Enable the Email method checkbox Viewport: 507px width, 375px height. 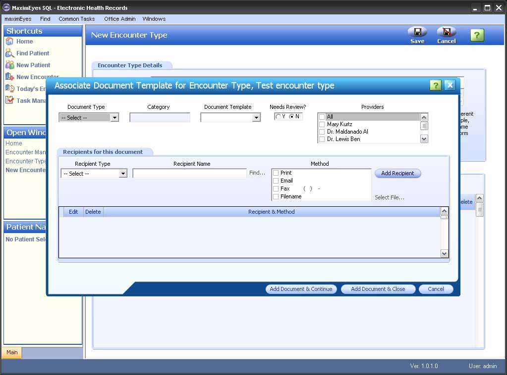[x=276, y=181]
